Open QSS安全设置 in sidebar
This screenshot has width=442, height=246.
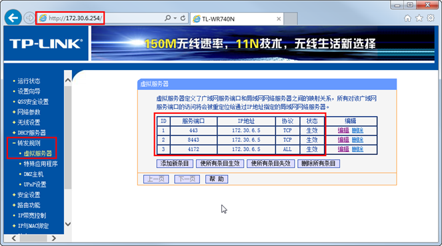(33, 102)
